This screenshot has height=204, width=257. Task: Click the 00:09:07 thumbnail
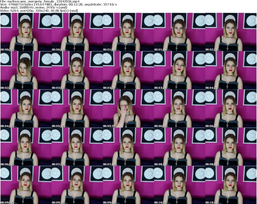coord(26,185)
